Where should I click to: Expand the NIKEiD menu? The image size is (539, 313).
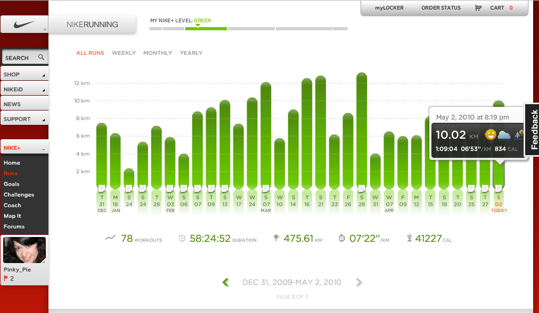[24, 89]
